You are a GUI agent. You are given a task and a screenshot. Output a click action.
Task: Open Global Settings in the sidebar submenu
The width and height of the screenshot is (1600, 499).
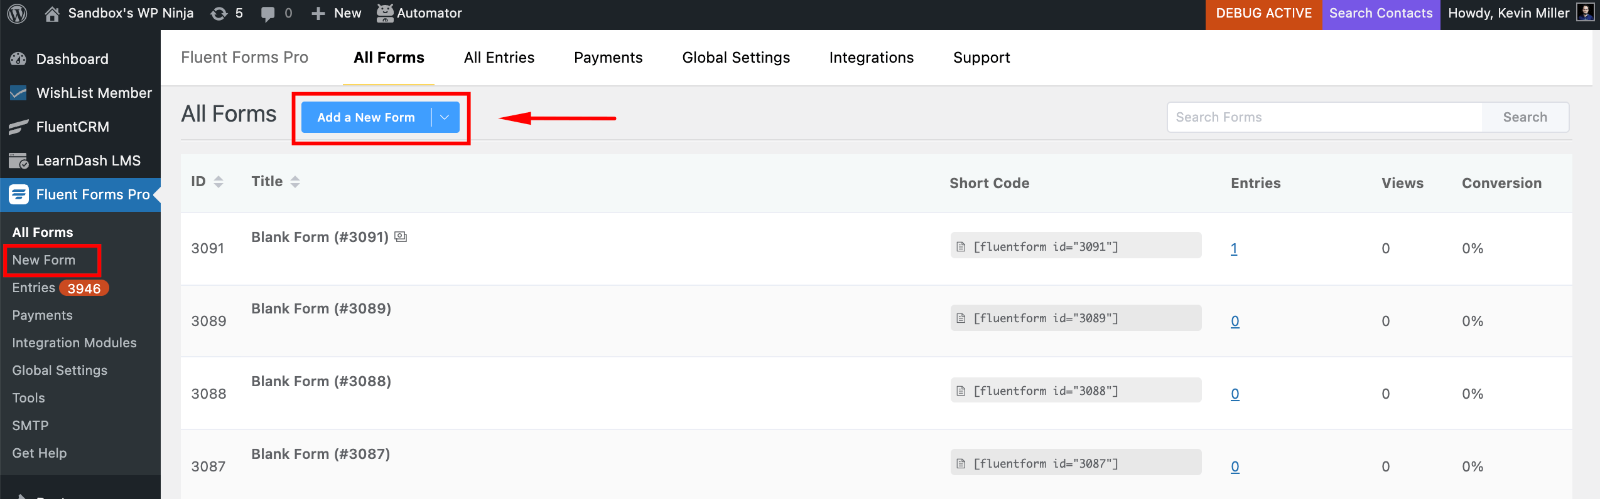[60, 370]
